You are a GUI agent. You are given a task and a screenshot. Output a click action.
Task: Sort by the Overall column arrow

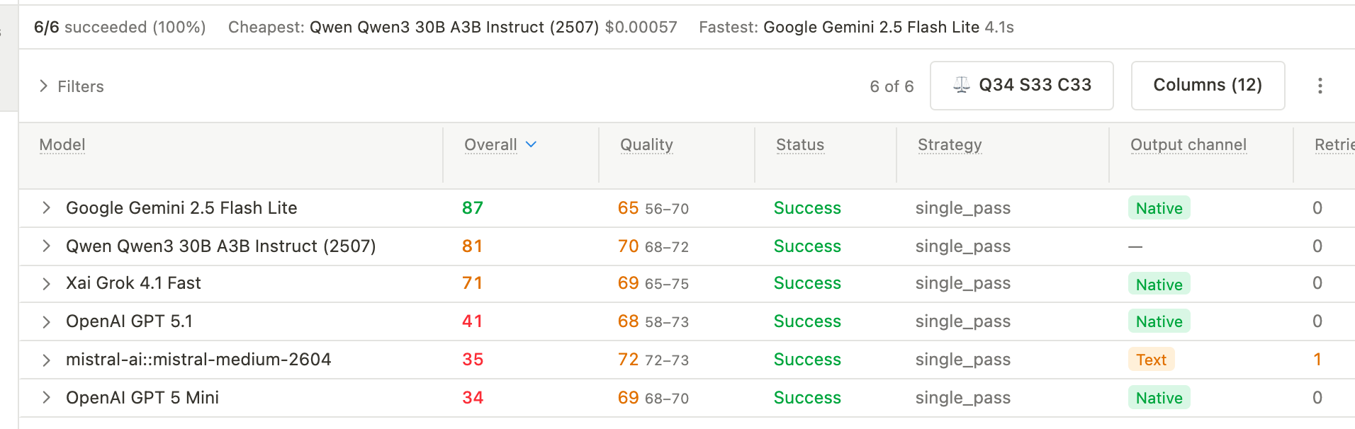(x=532, y=144)
